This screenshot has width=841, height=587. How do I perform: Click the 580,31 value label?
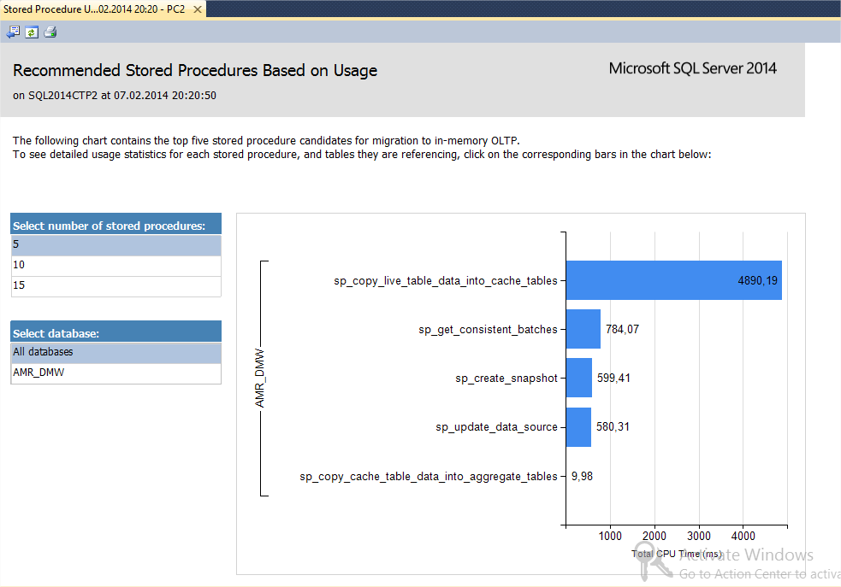tap(613, 427)
